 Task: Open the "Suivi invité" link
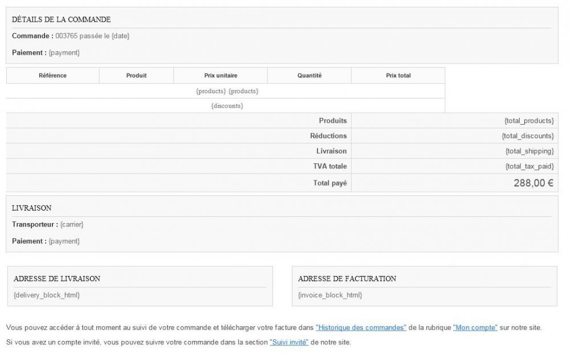[289, 342]
